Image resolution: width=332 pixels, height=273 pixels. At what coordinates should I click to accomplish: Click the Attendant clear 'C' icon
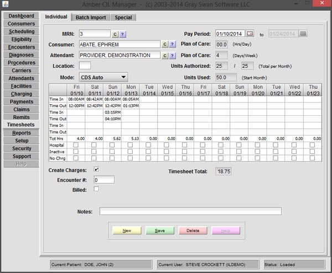[164, 55]
